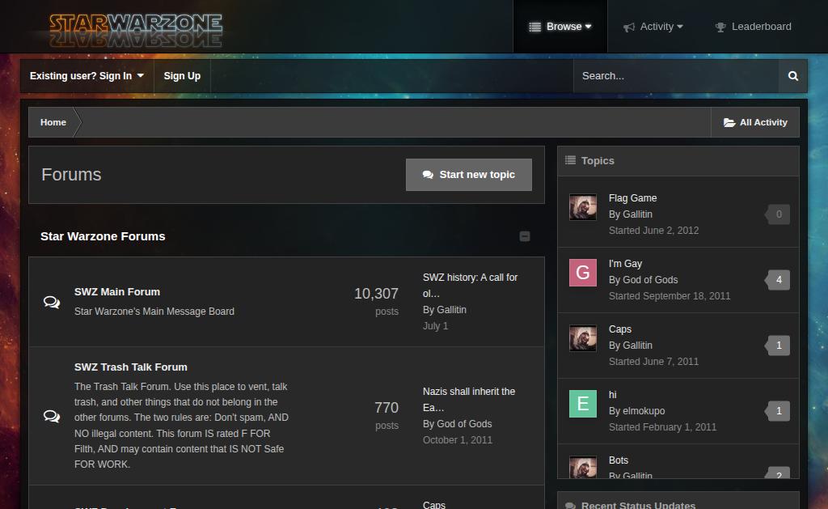
Task: Open God of Gods profile in Trash Talk row
Action: [464, 424]
